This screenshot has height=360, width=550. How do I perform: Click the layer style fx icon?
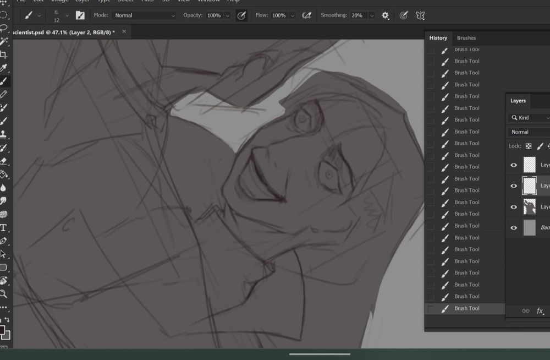point(540,311)
